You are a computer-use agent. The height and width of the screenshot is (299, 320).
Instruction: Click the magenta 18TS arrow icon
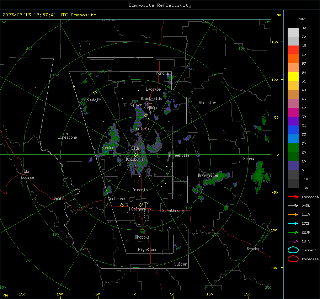click(x=293, y=241)
